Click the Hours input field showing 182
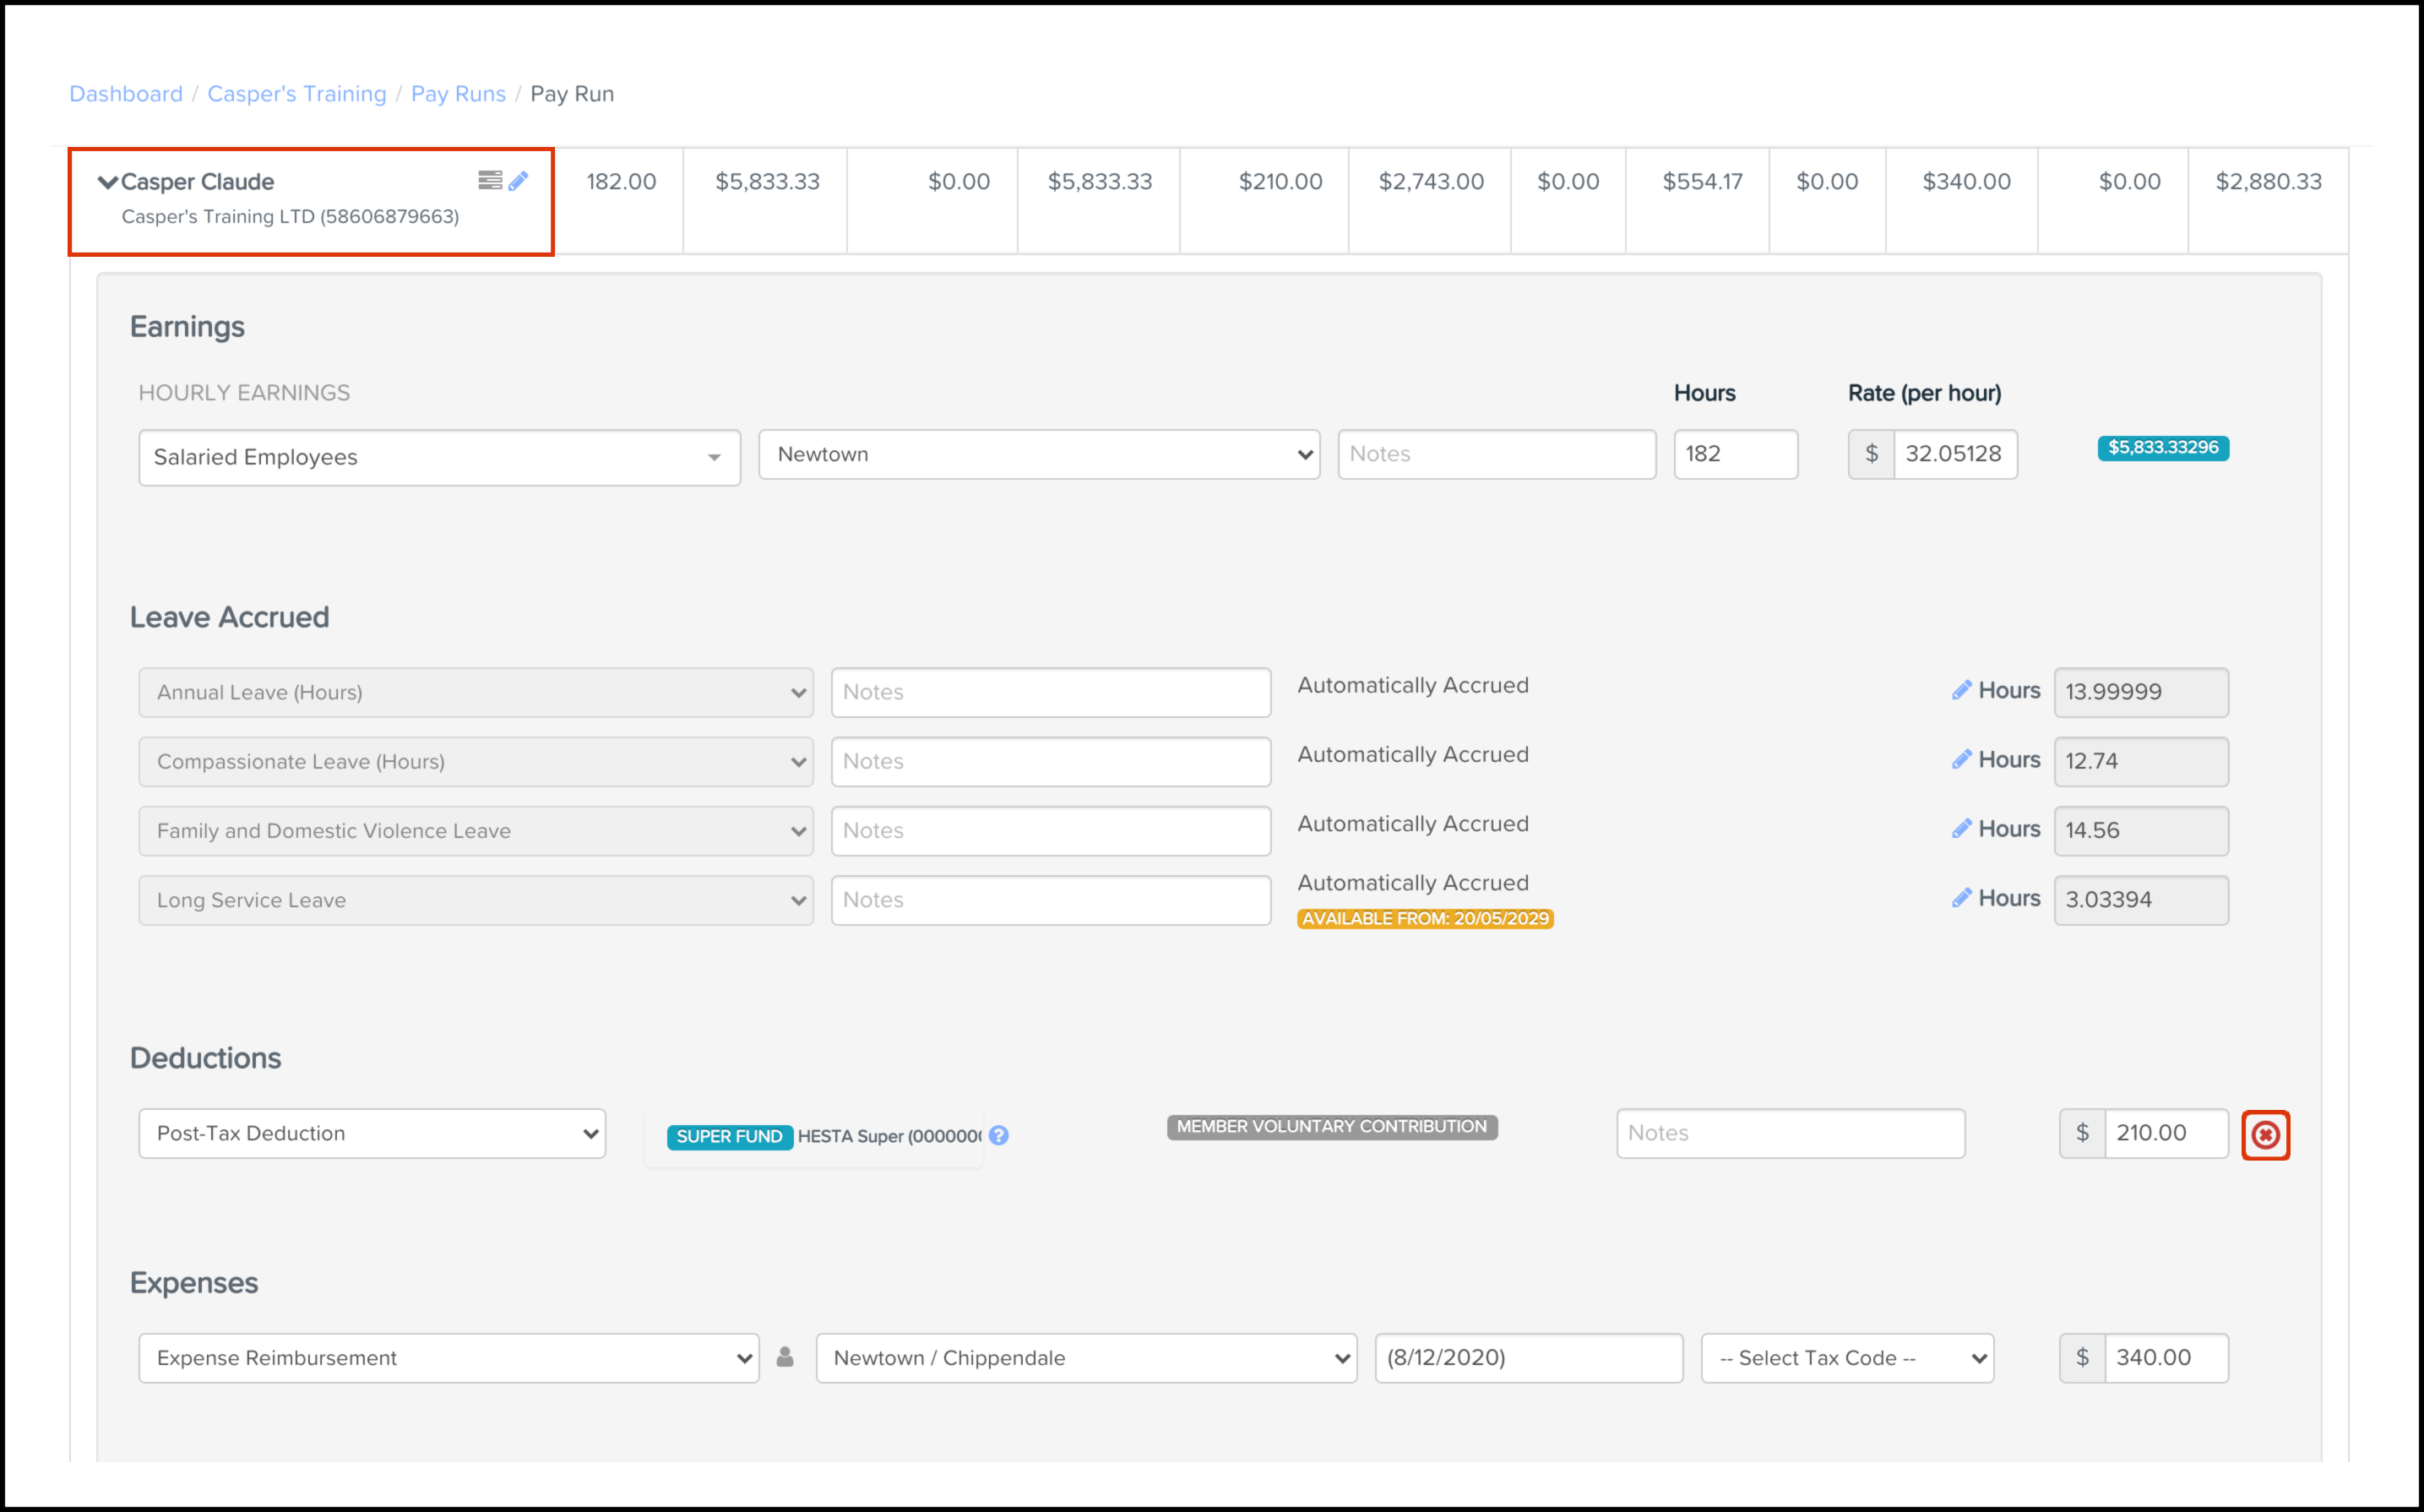Viewport: 2424px width, 1512px height. 1736,455
